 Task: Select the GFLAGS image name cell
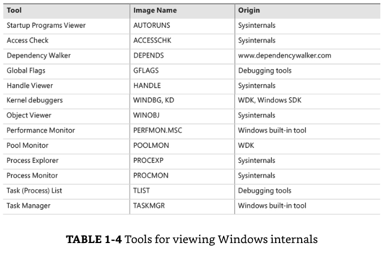point(146,70)
